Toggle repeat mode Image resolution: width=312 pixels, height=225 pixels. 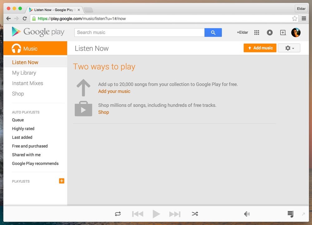click(x=118, y=214)
